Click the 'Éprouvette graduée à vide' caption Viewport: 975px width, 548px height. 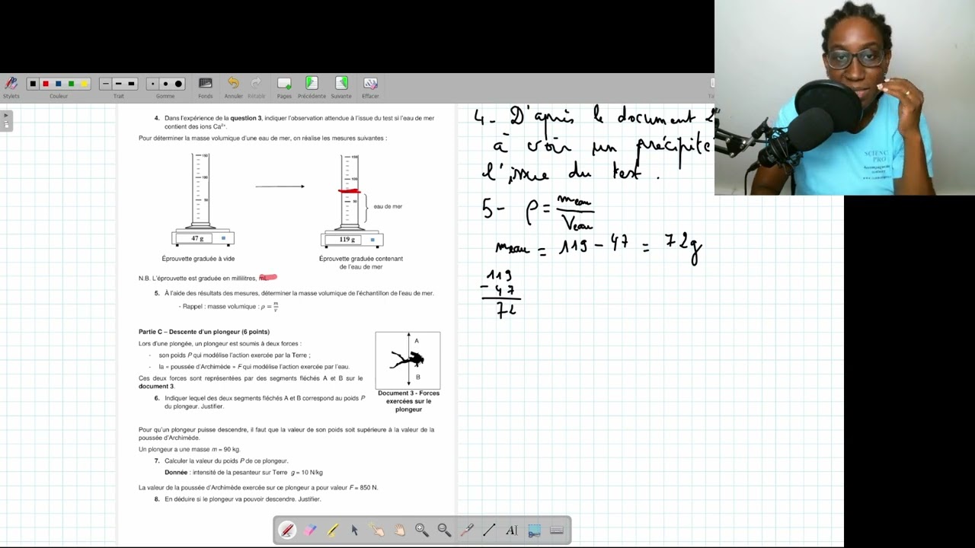(198, 259)
